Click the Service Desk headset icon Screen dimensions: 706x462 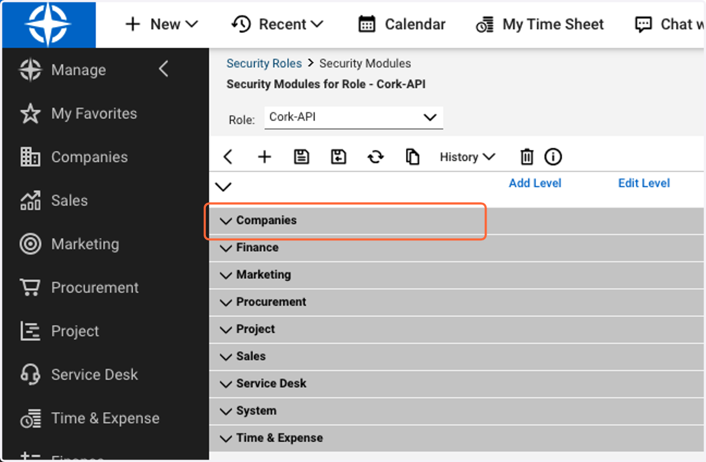point(31,374)
